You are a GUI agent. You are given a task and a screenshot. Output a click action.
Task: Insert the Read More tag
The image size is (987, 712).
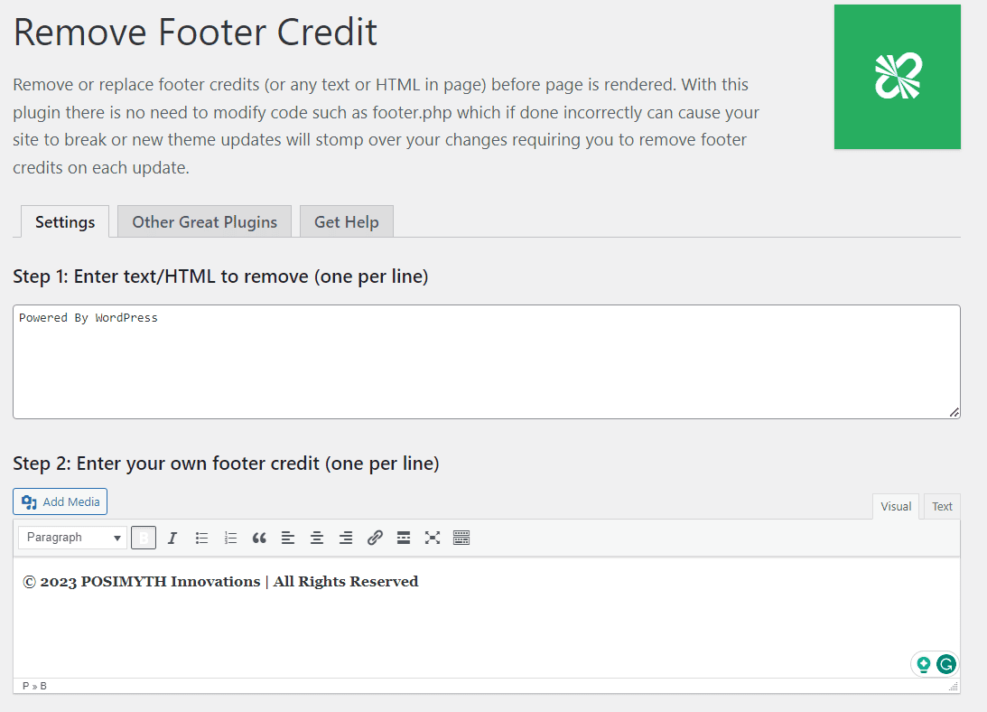click(x=404, y=538)
